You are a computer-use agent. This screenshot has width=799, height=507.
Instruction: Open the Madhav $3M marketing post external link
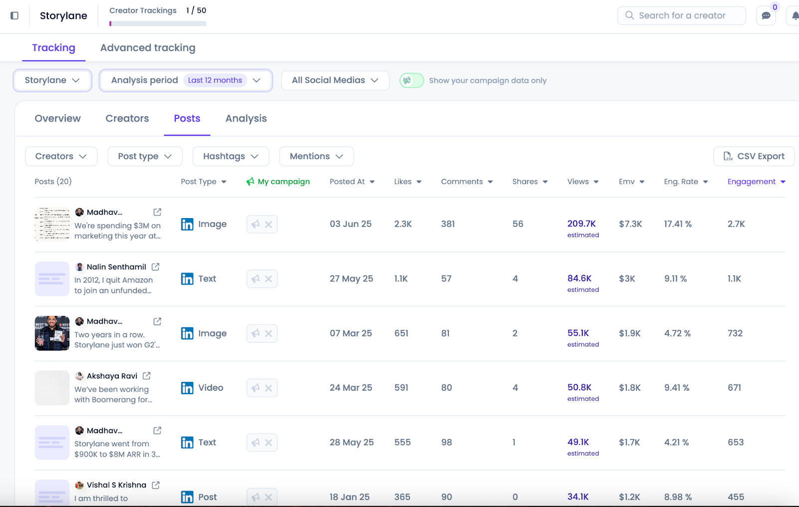click(x=157, y=212)
